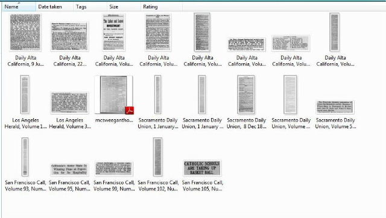Click 'San Francisco Call, Volume 105, Nu...' file name
Screen dimensions: 386x218
(203, 186)
